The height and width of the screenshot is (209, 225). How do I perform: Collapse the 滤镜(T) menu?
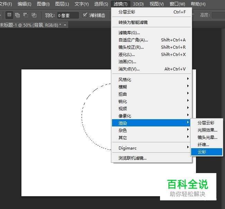121,4
